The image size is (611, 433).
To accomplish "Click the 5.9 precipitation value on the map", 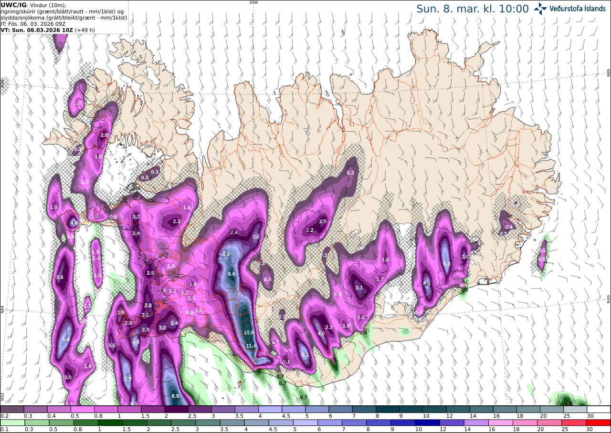I will [x=128, y=379].
